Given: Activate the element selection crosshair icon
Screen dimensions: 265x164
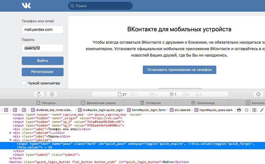Looking at the screenshot, I should pos(258,94).
